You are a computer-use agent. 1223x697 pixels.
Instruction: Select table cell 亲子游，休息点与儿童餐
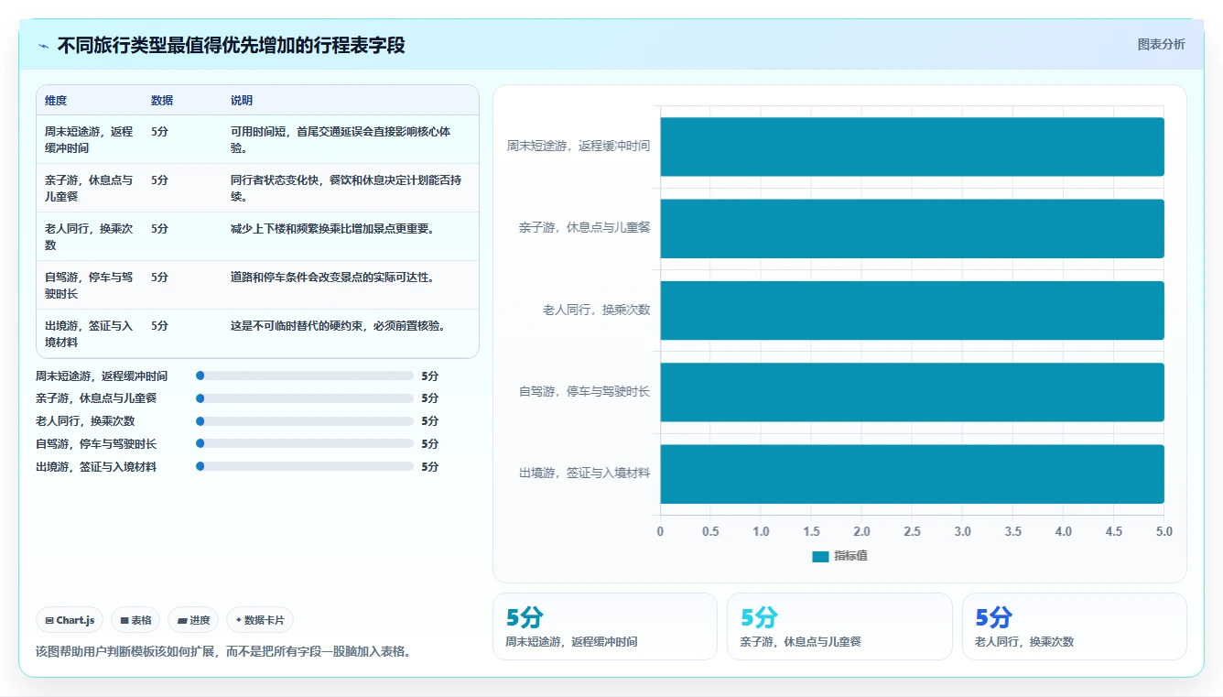point(89,188)
